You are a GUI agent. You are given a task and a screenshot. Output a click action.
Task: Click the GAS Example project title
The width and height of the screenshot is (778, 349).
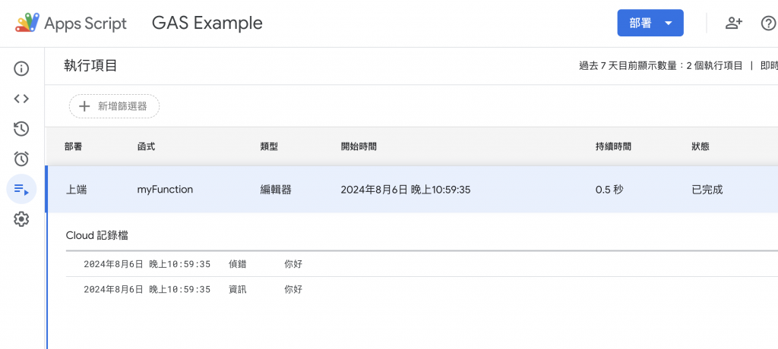[x=207, y=23]
